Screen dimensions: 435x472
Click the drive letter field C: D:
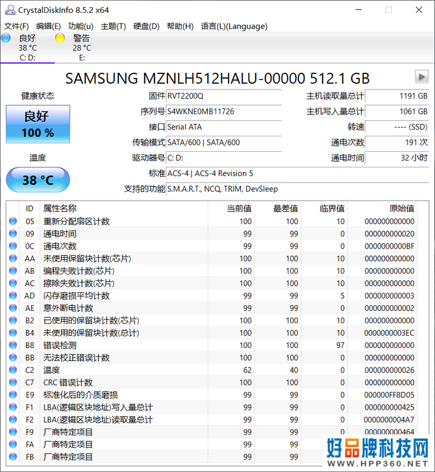coord(224,158)
